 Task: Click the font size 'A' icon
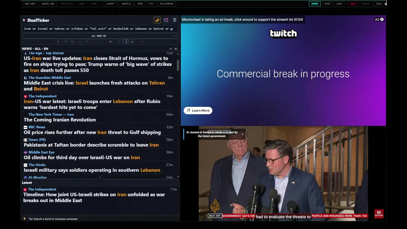[58, 42]
